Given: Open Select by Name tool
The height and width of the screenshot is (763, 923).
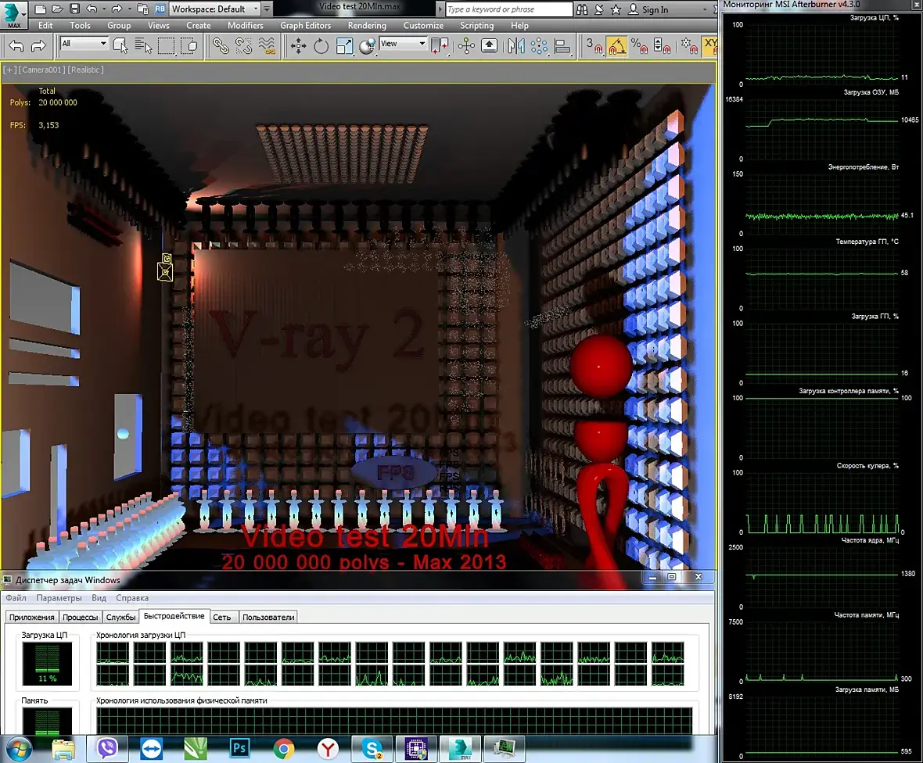Looking at the screenshot, I should pos(143,46).
